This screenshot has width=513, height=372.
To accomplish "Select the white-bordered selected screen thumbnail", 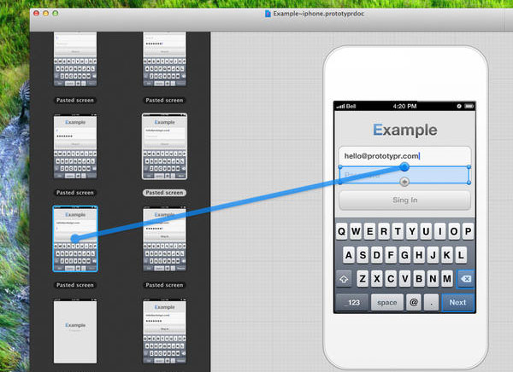I will [164, 146].
